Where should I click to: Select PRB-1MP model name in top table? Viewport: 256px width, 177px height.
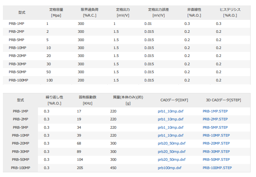click(16, 24)
